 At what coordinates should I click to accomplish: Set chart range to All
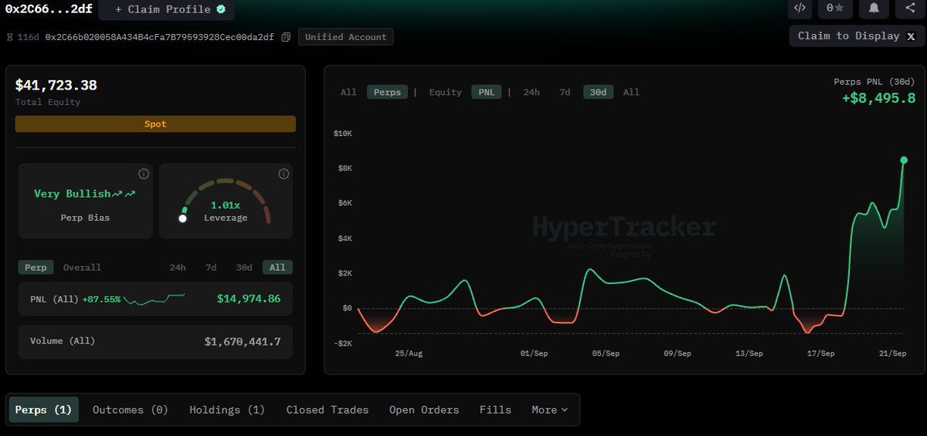(631, 92)
